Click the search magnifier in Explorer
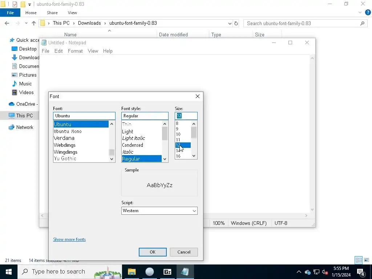 pos(362,23)
